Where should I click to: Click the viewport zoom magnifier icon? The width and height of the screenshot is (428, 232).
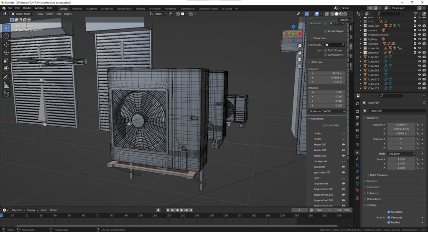(x=299, y=46)
